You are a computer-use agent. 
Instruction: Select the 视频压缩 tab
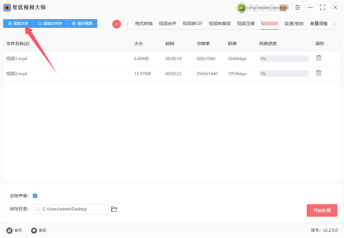click(245, 23)
